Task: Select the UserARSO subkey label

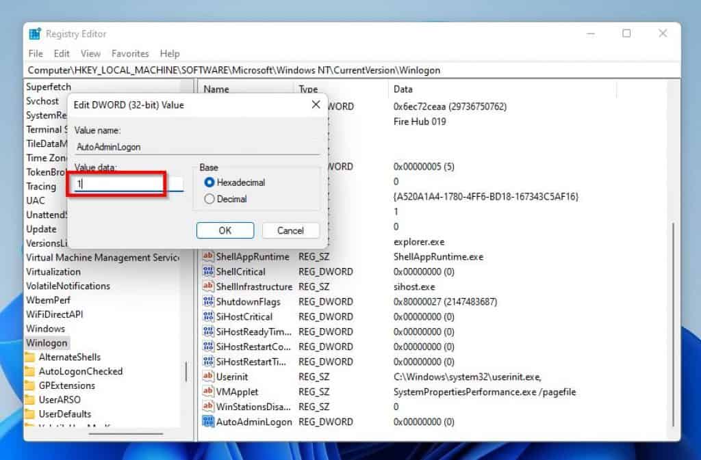Action: coord(60,400)
